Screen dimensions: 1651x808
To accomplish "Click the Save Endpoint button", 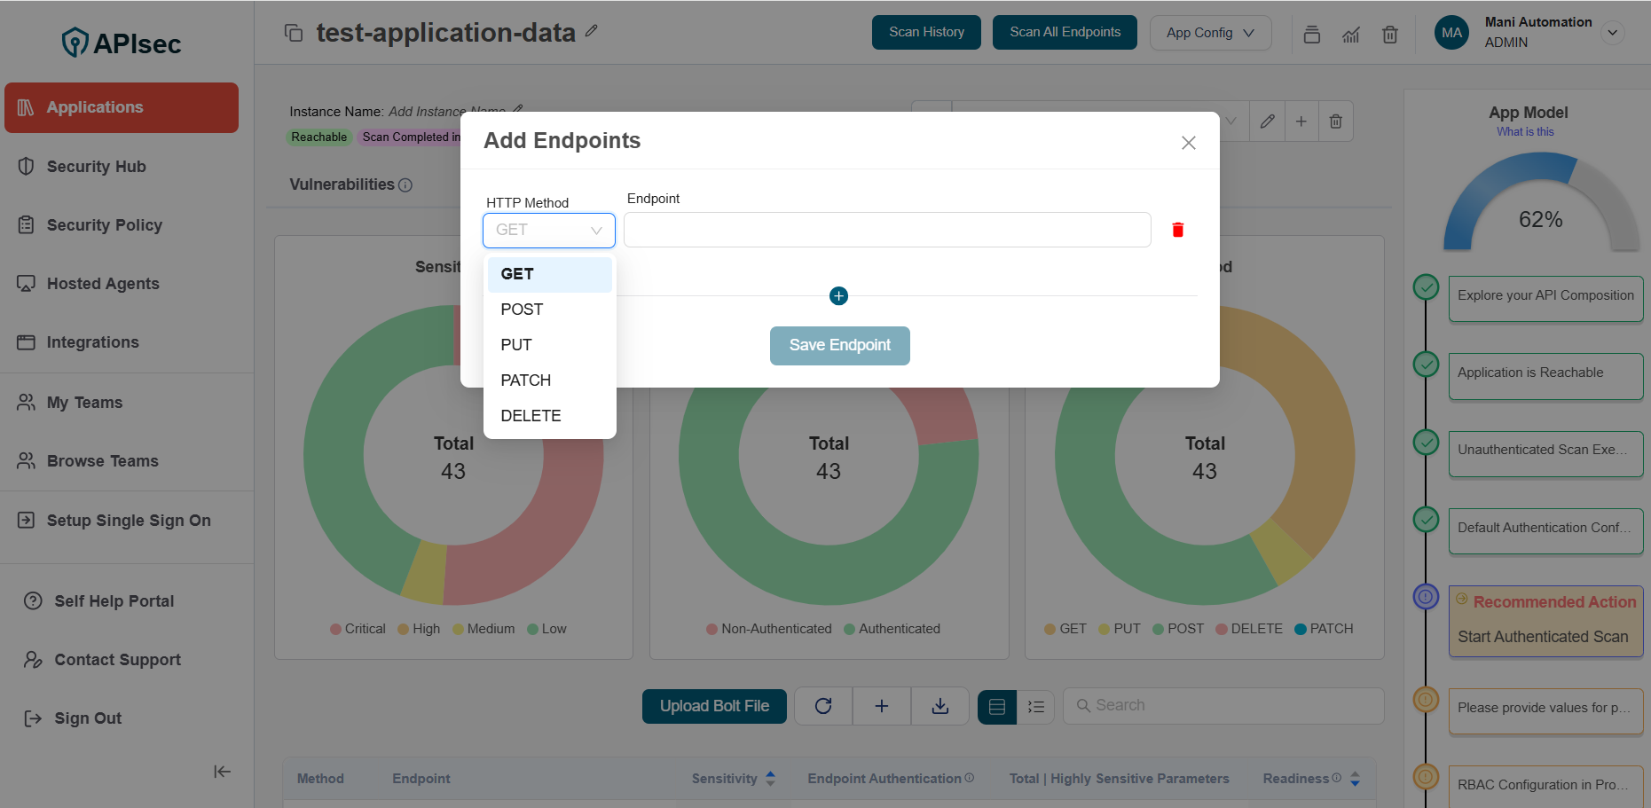I will pyautogui.click(x=839, y=346).
